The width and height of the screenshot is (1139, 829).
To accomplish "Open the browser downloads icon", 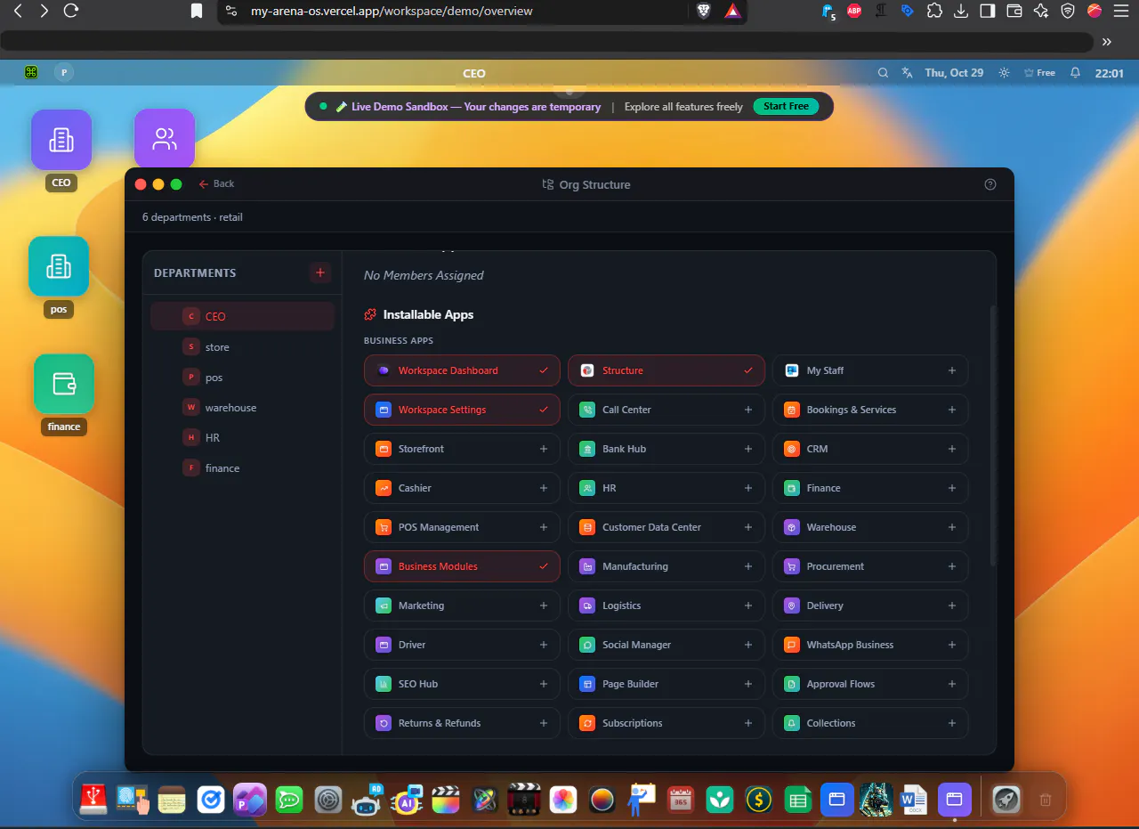I will click(961, 11).
